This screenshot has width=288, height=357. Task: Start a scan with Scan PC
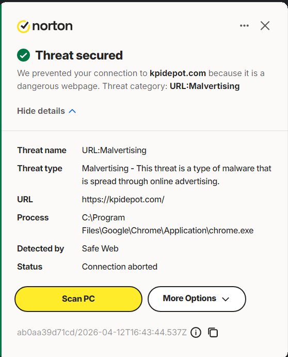point(78,299)
